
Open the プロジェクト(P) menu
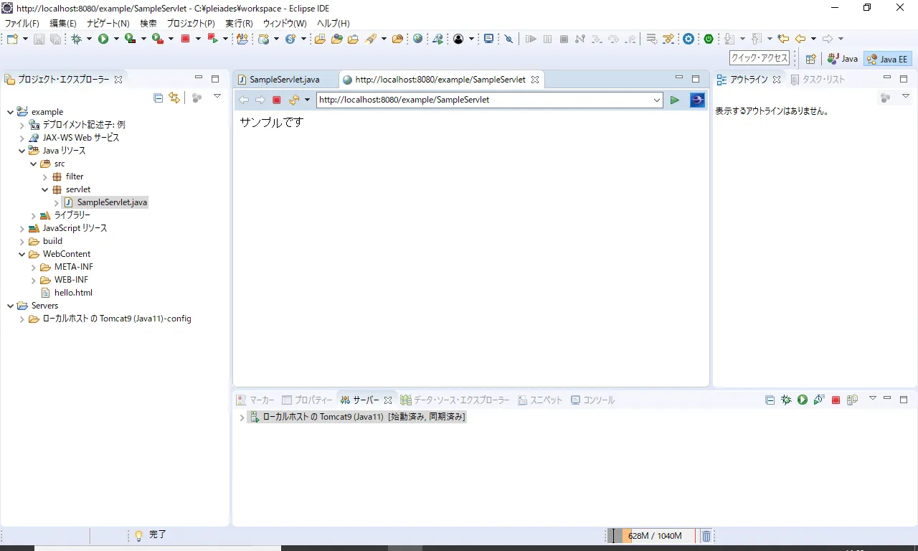191,24
